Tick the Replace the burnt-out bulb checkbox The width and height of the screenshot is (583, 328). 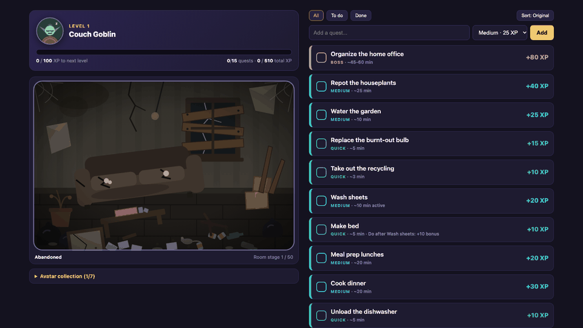point(321,143)
